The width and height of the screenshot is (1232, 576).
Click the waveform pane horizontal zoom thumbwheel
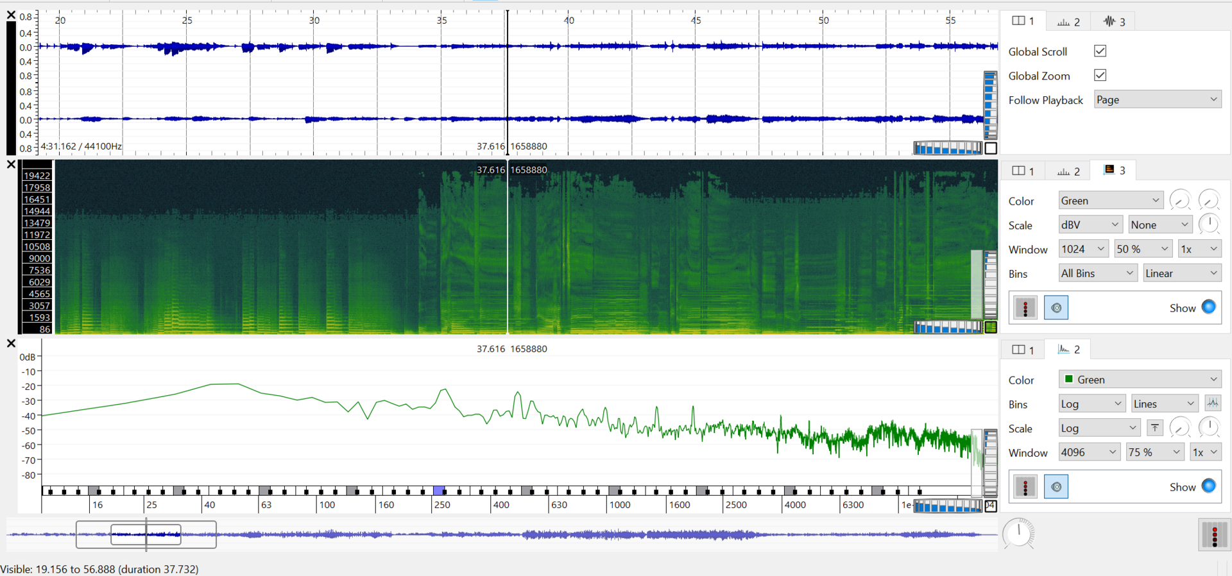[x=948, y=148]
